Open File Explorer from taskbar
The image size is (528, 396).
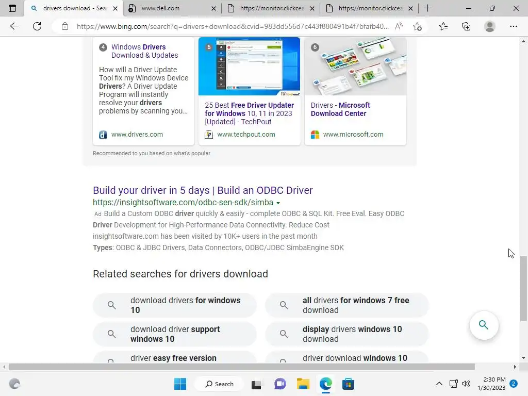[303, 384]
